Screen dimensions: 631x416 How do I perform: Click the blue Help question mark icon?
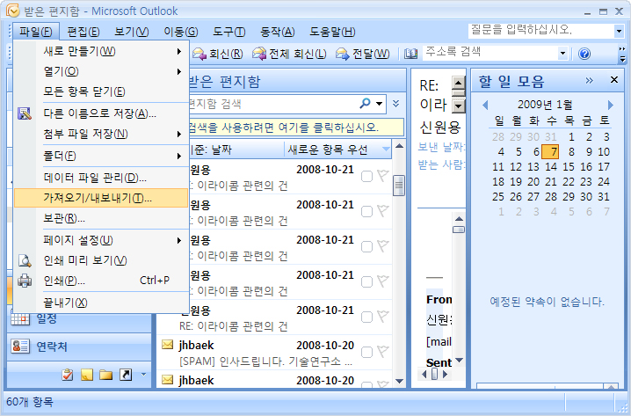(584, 53)
